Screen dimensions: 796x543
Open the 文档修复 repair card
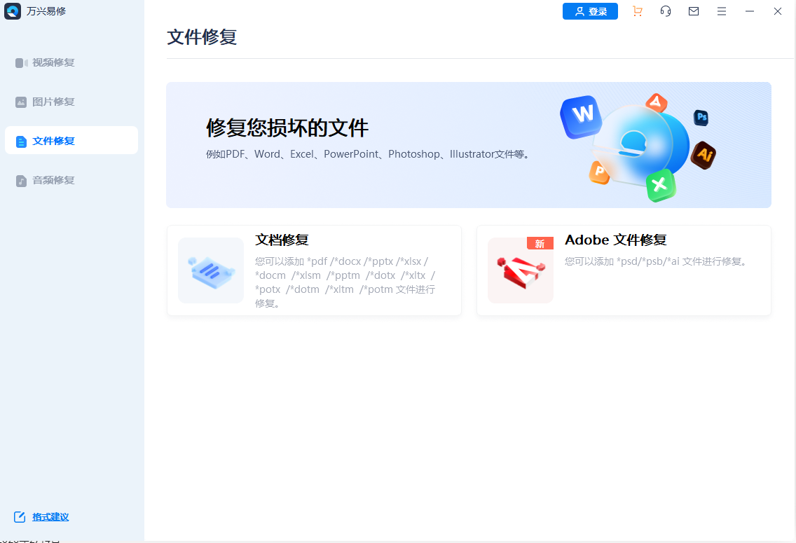click(313, 270)
